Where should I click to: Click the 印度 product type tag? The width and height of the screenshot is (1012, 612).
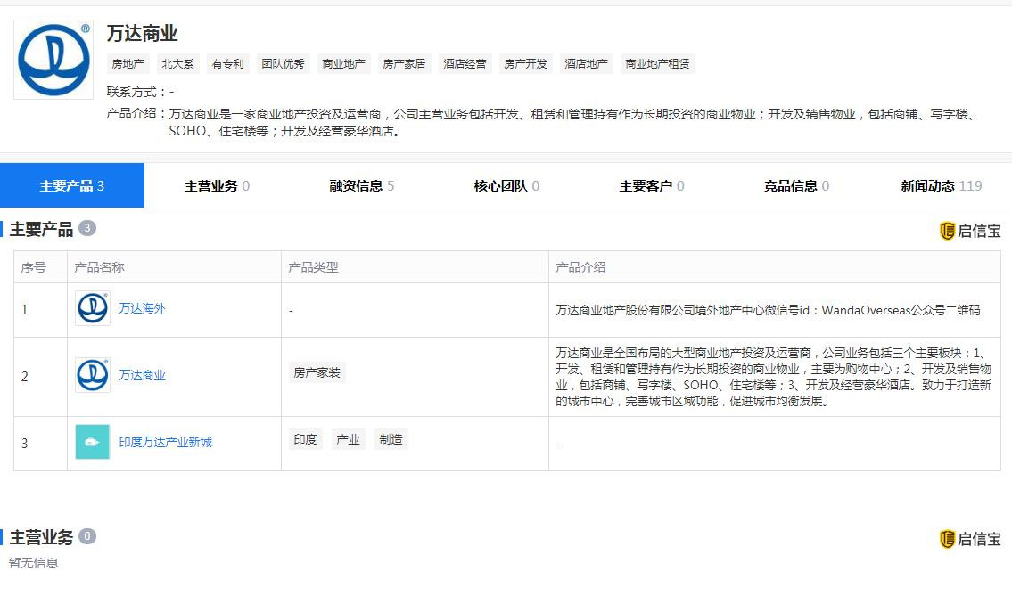(x=305, y=439)
